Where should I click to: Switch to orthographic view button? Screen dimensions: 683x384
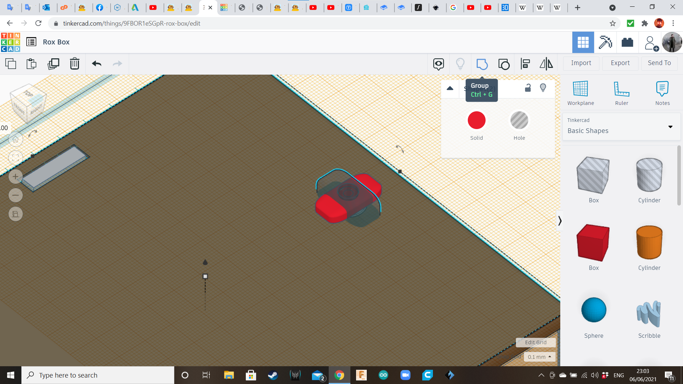(16, 214)
